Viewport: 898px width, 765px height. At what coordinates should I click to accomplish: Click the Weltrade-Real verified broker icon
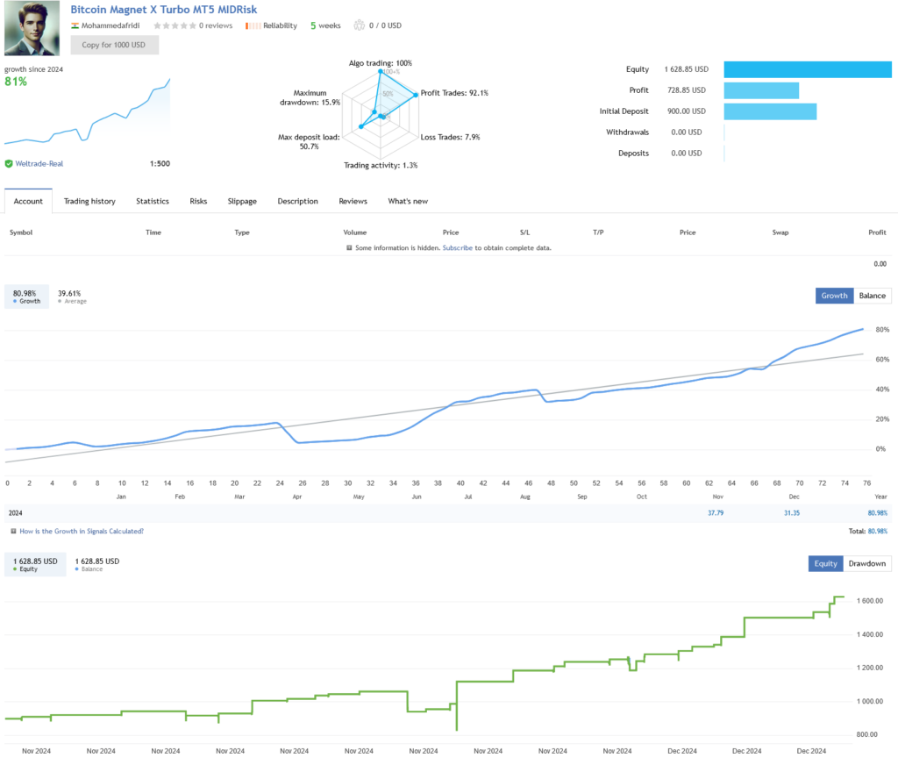7,163
